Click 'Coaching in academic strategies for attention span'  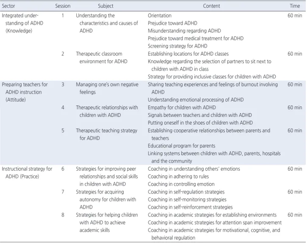coord(215,222)
